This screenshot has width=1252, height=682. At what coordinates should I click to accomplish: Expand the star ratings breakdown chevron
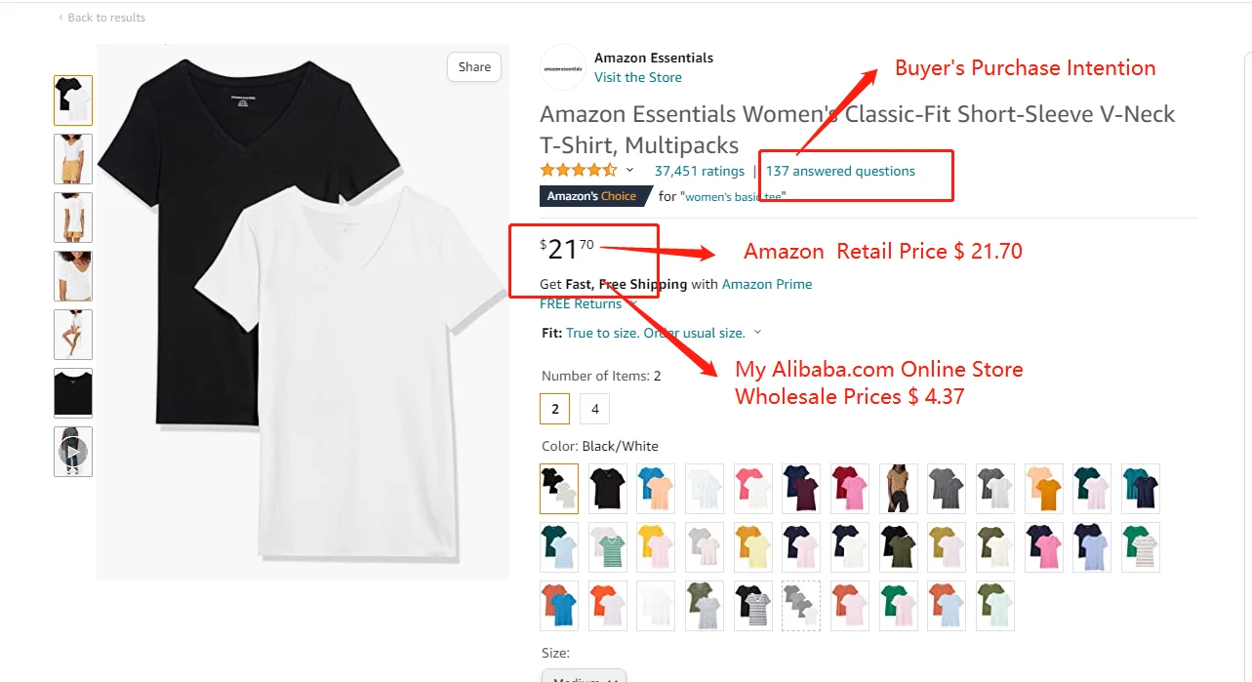pyautogui.click(x=630, y=171)
